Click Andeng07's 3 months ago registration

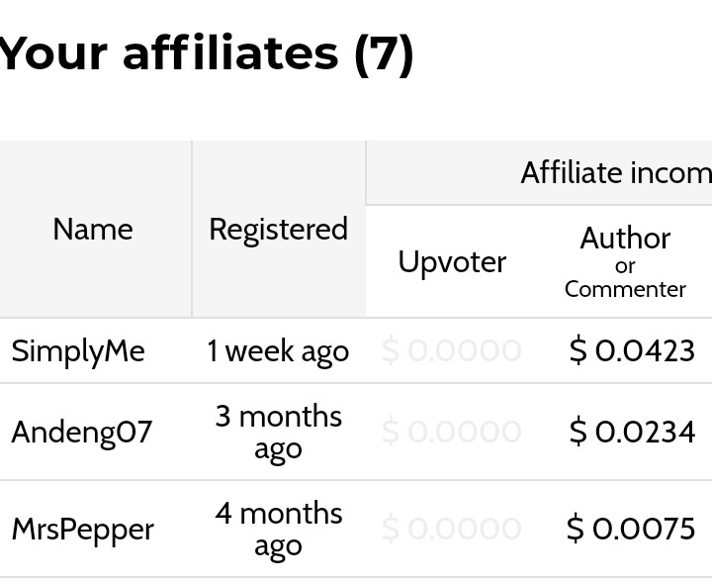(x=278, y=432)
